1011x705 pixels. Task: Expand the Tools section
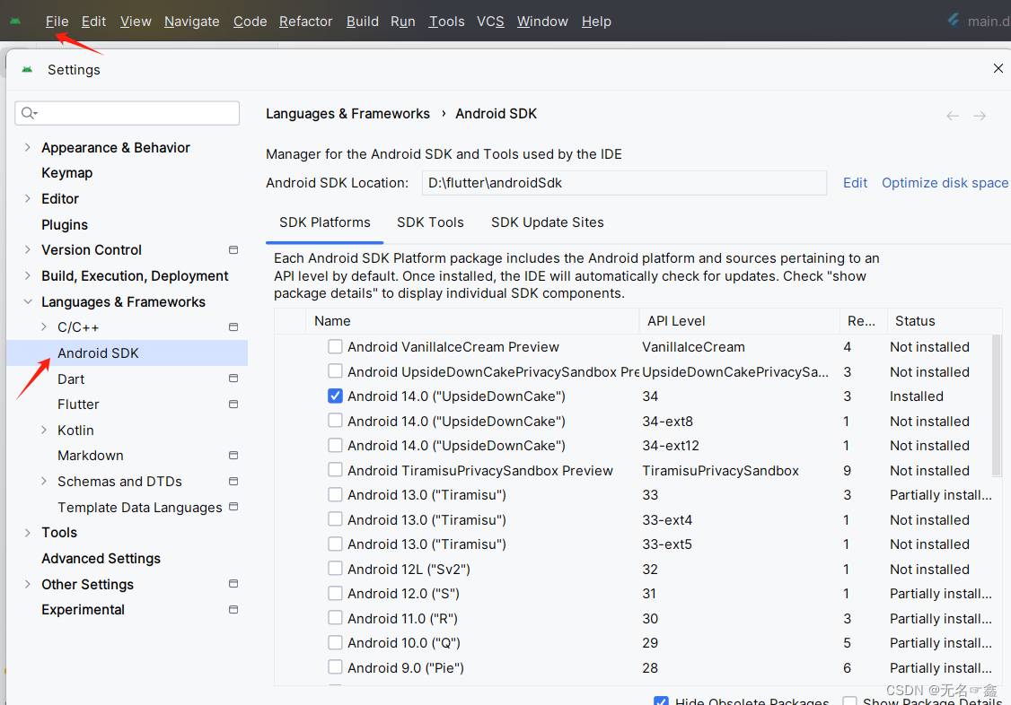27,533
